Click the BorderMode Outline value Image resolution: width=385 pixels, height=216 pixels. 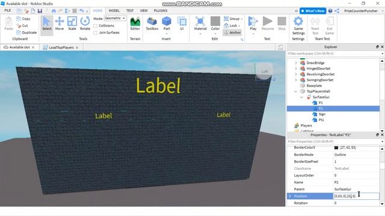[340, 155]
